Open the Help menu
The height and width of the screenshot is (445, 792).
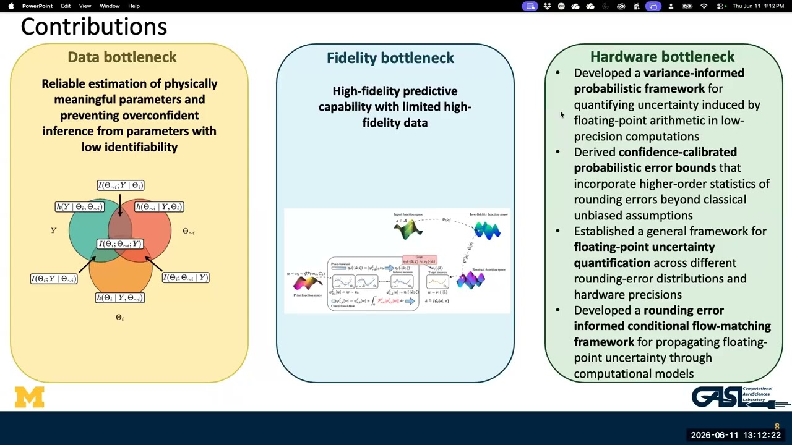[x=134, y=6]
